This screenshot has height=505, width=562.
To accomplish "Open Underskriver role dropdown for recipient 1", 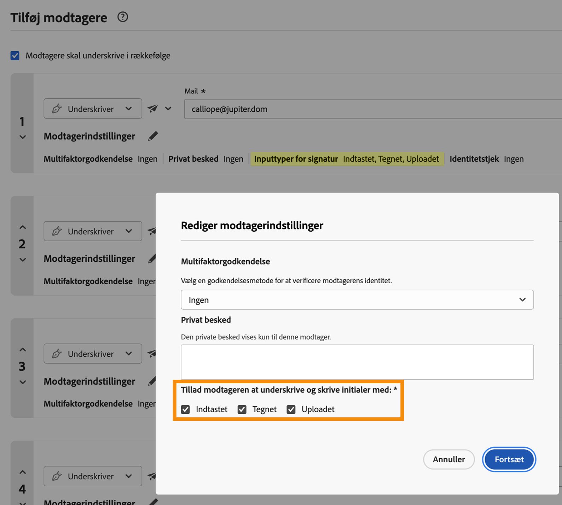I will tap(93, 109).
